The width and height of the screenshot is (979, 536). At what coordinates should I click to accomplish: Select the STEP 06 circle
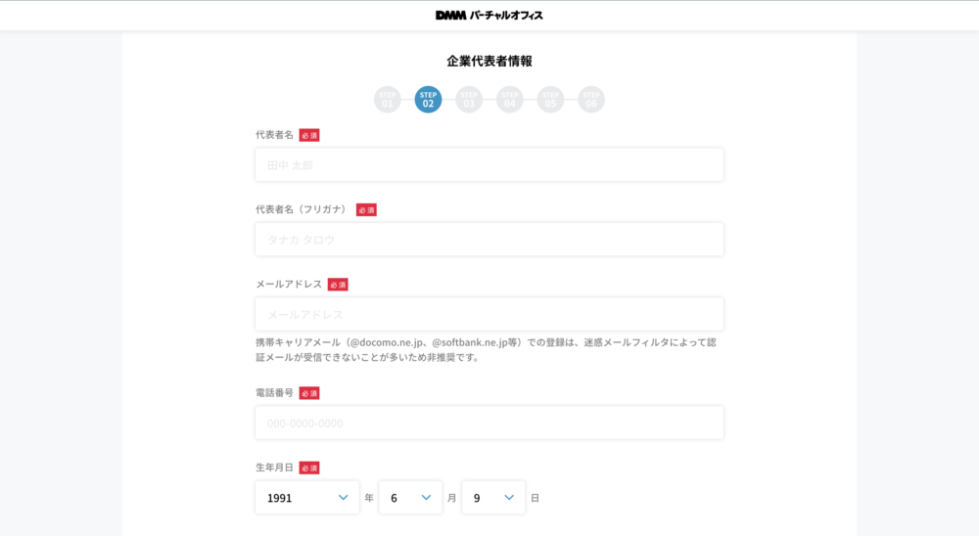point(591,99)
